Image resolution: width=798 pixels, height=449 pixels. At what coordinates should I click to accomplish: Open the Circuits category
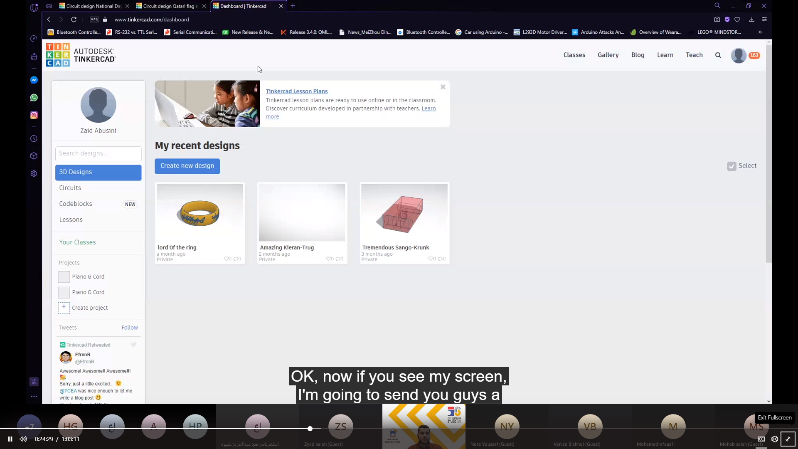[x=70, y=188]
